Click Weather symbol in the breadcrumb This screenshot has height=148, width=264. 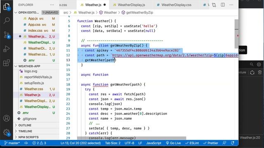point(110,13)
